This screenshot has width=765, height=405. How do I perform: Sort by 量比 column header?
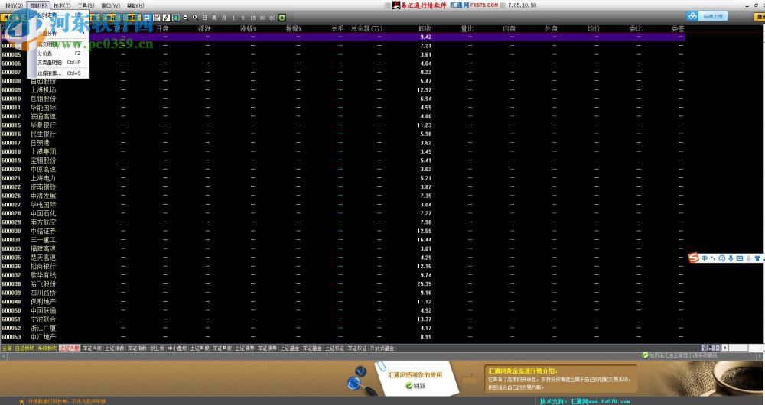467,29
